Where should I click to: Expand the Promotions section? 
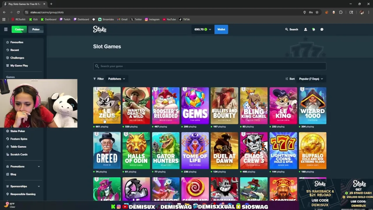pos(23,167)
